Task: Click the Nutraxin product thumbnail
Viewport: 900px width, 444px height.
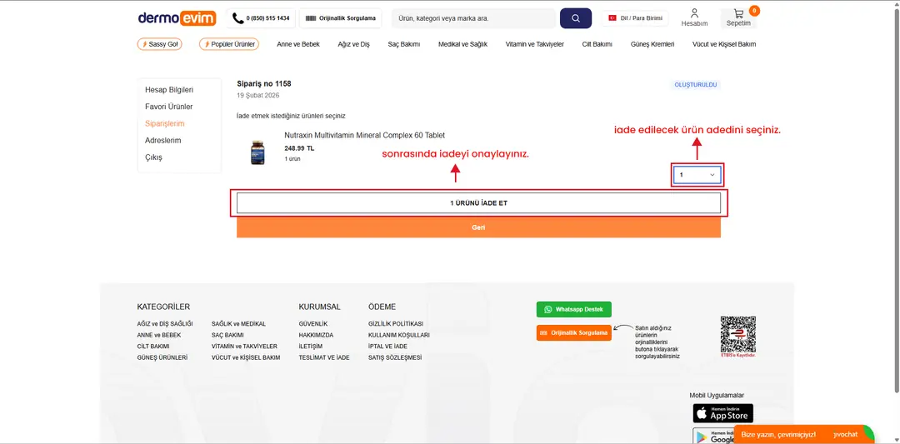Action: point(257,152)
